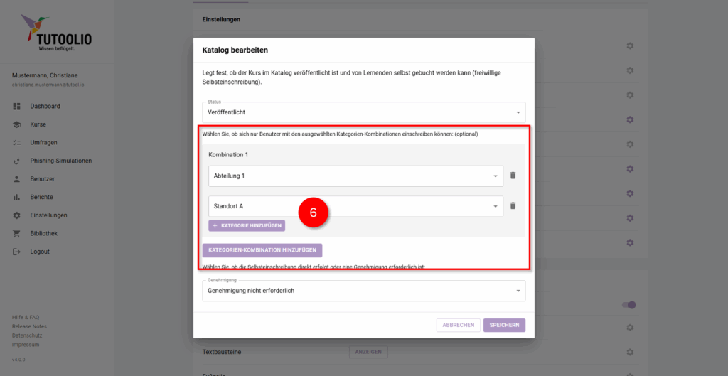Go to Umfragen in sidebar menu
Viewport: 728px width, 376px height.
coord(43,143)
